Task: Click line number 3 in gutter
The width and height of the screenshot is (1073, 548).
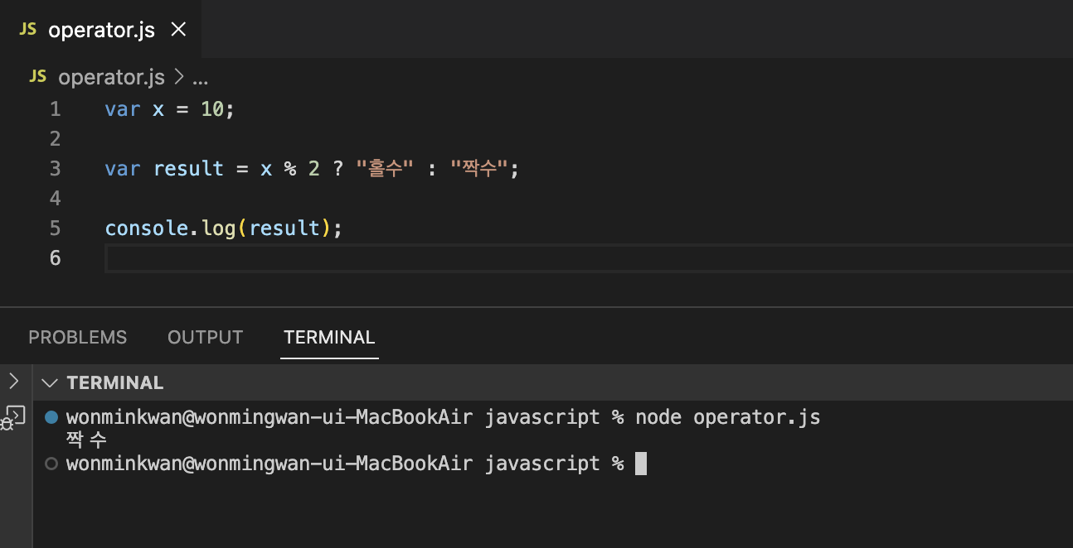Action: 55,168
